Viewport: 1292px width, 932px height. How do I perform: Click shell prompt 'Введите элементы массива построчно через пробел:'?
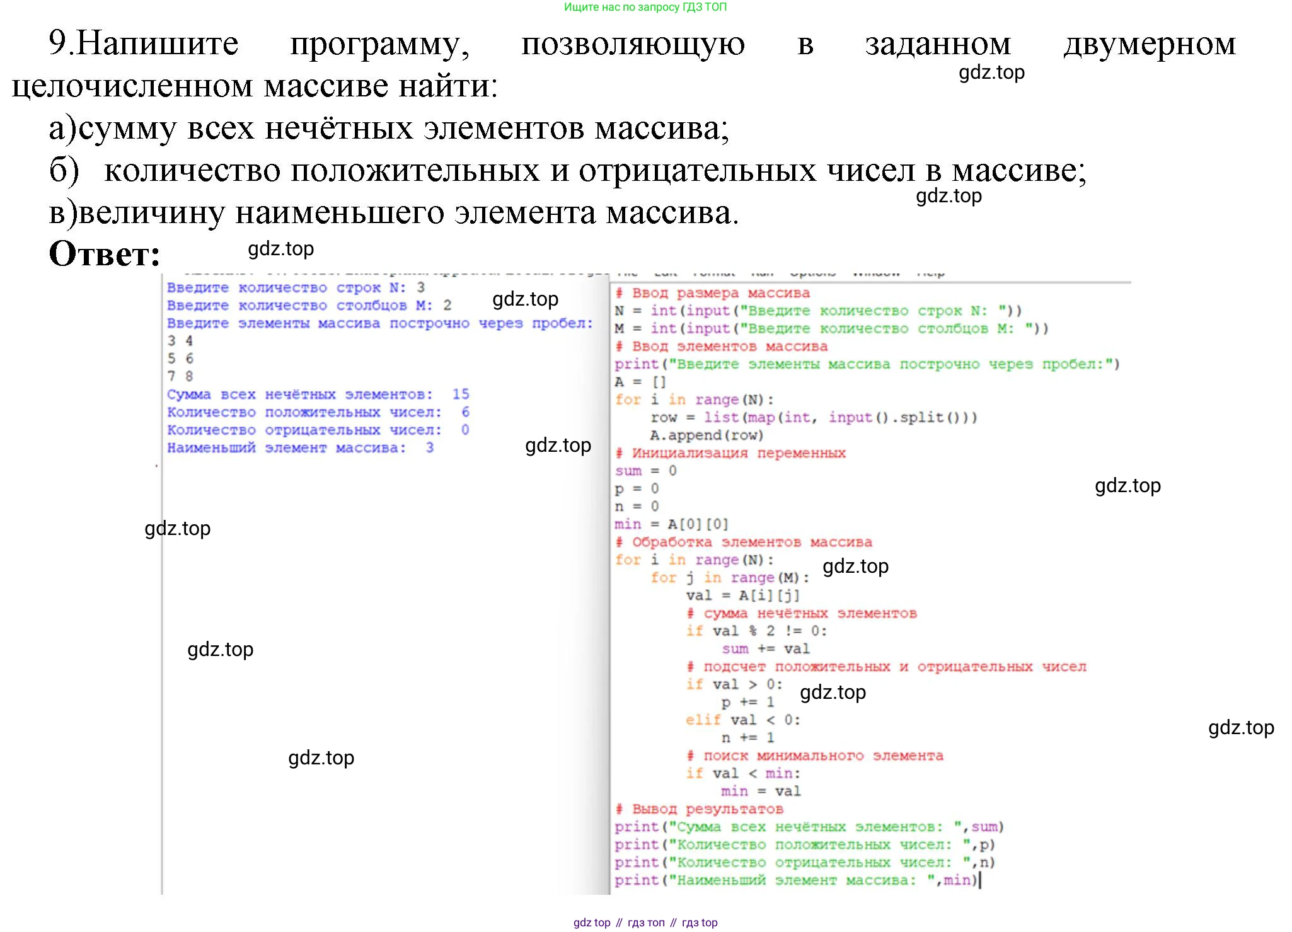(x=380, y=323)
